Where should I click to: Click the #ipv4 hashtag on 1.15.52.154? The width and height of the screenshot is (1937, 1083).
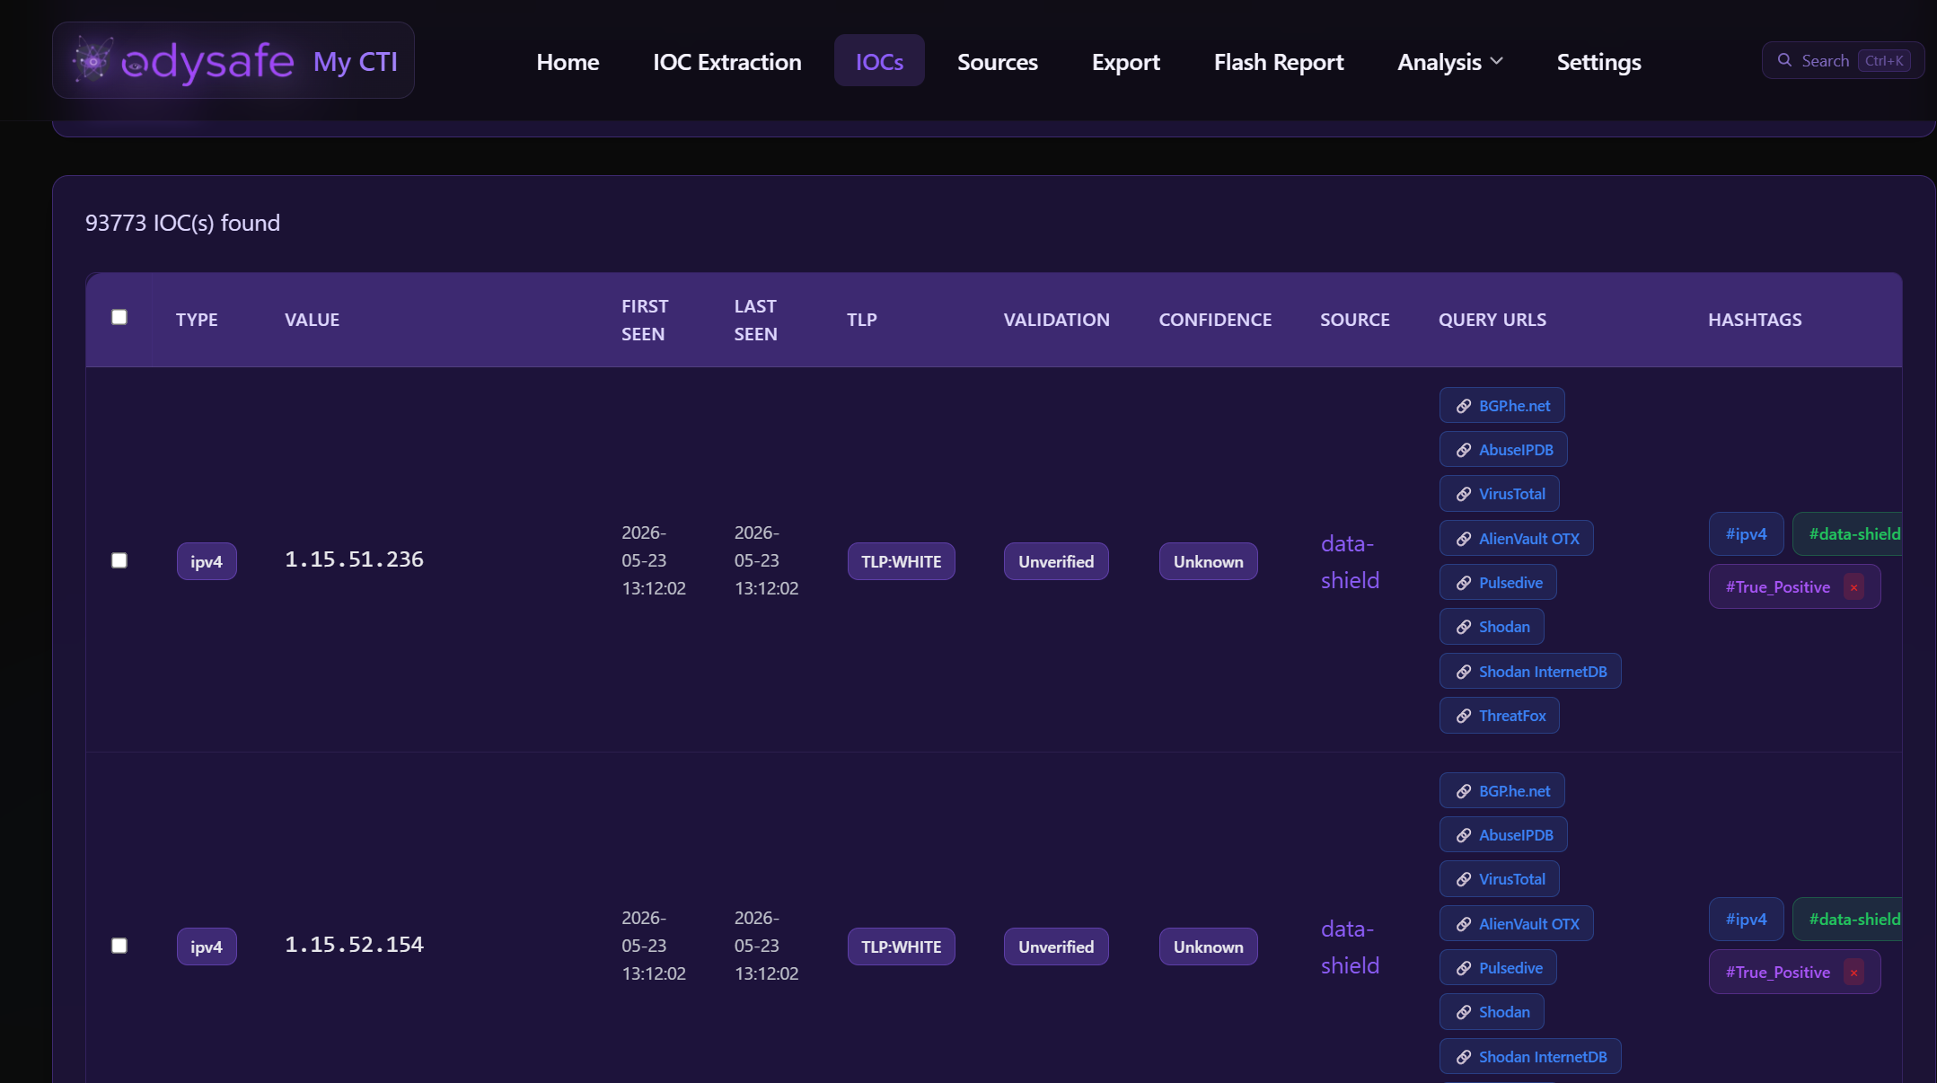point(1746,920)
